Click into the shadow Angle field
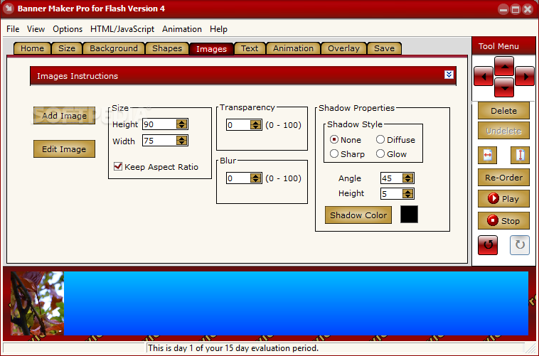This screenshot has height=356, width=539. [x=392, y=178]
